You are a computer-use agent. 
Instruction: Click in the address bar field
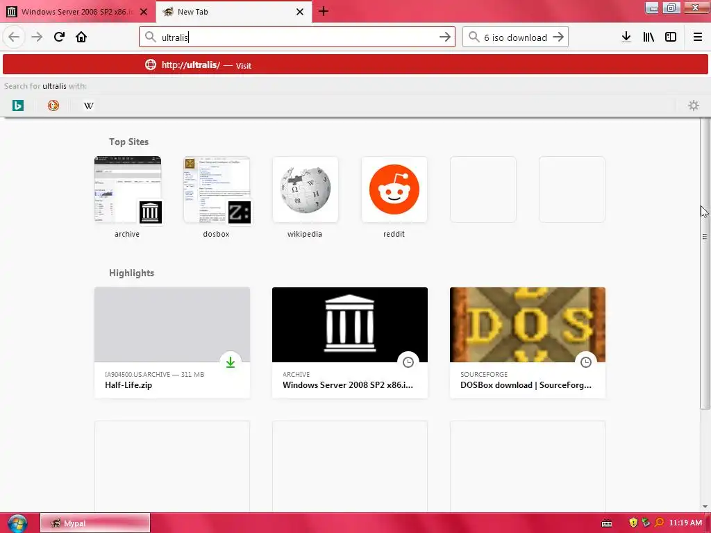tap(297, 37)
